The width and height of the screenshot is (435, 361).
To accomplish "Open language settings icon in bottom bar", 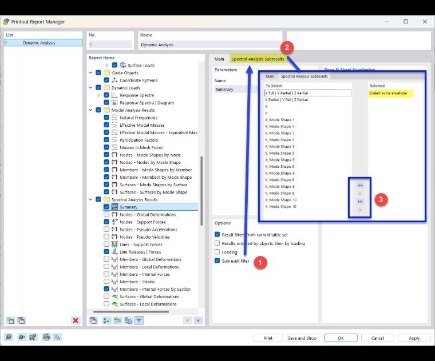I will 57,337.
